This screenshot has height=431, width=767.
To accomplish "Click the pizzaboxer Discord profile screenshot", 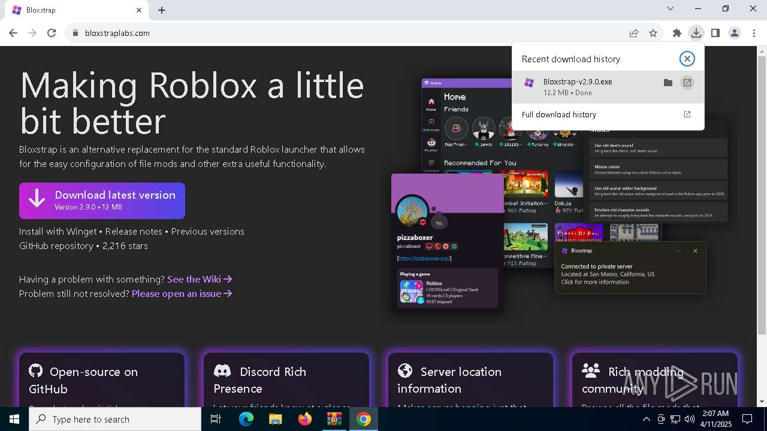I will tap(448, 243).
